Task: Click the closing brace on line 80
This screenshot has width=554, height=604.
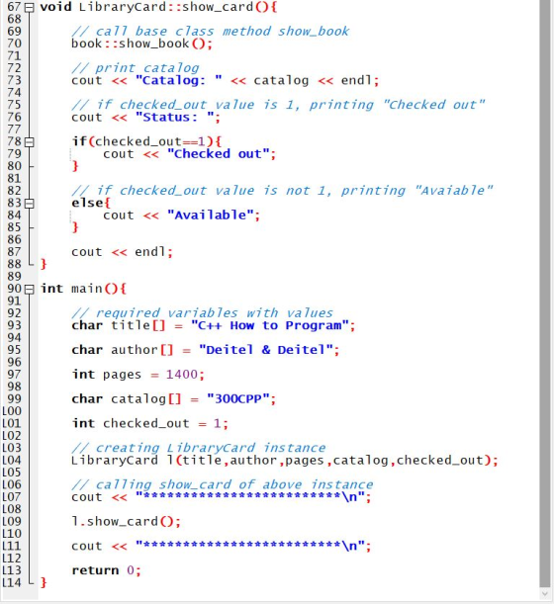Action: pos(75,166)
